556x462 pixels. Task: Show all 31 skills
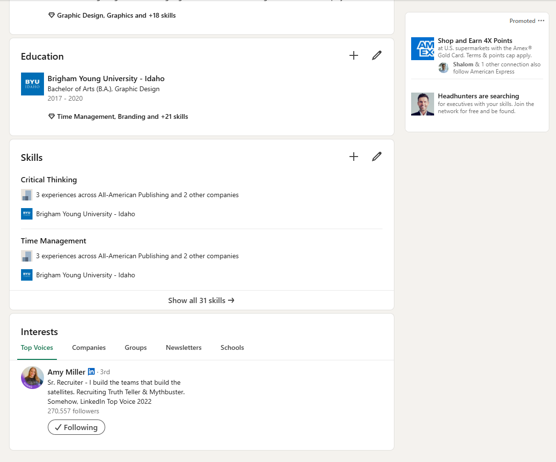point(201,300)
